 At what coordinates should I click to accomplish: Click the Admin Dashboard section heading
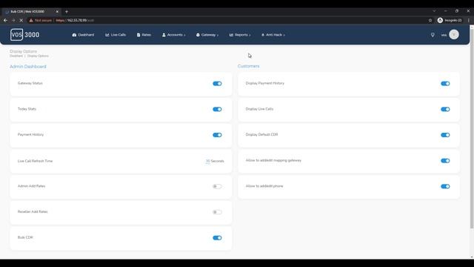pos(28,67)
